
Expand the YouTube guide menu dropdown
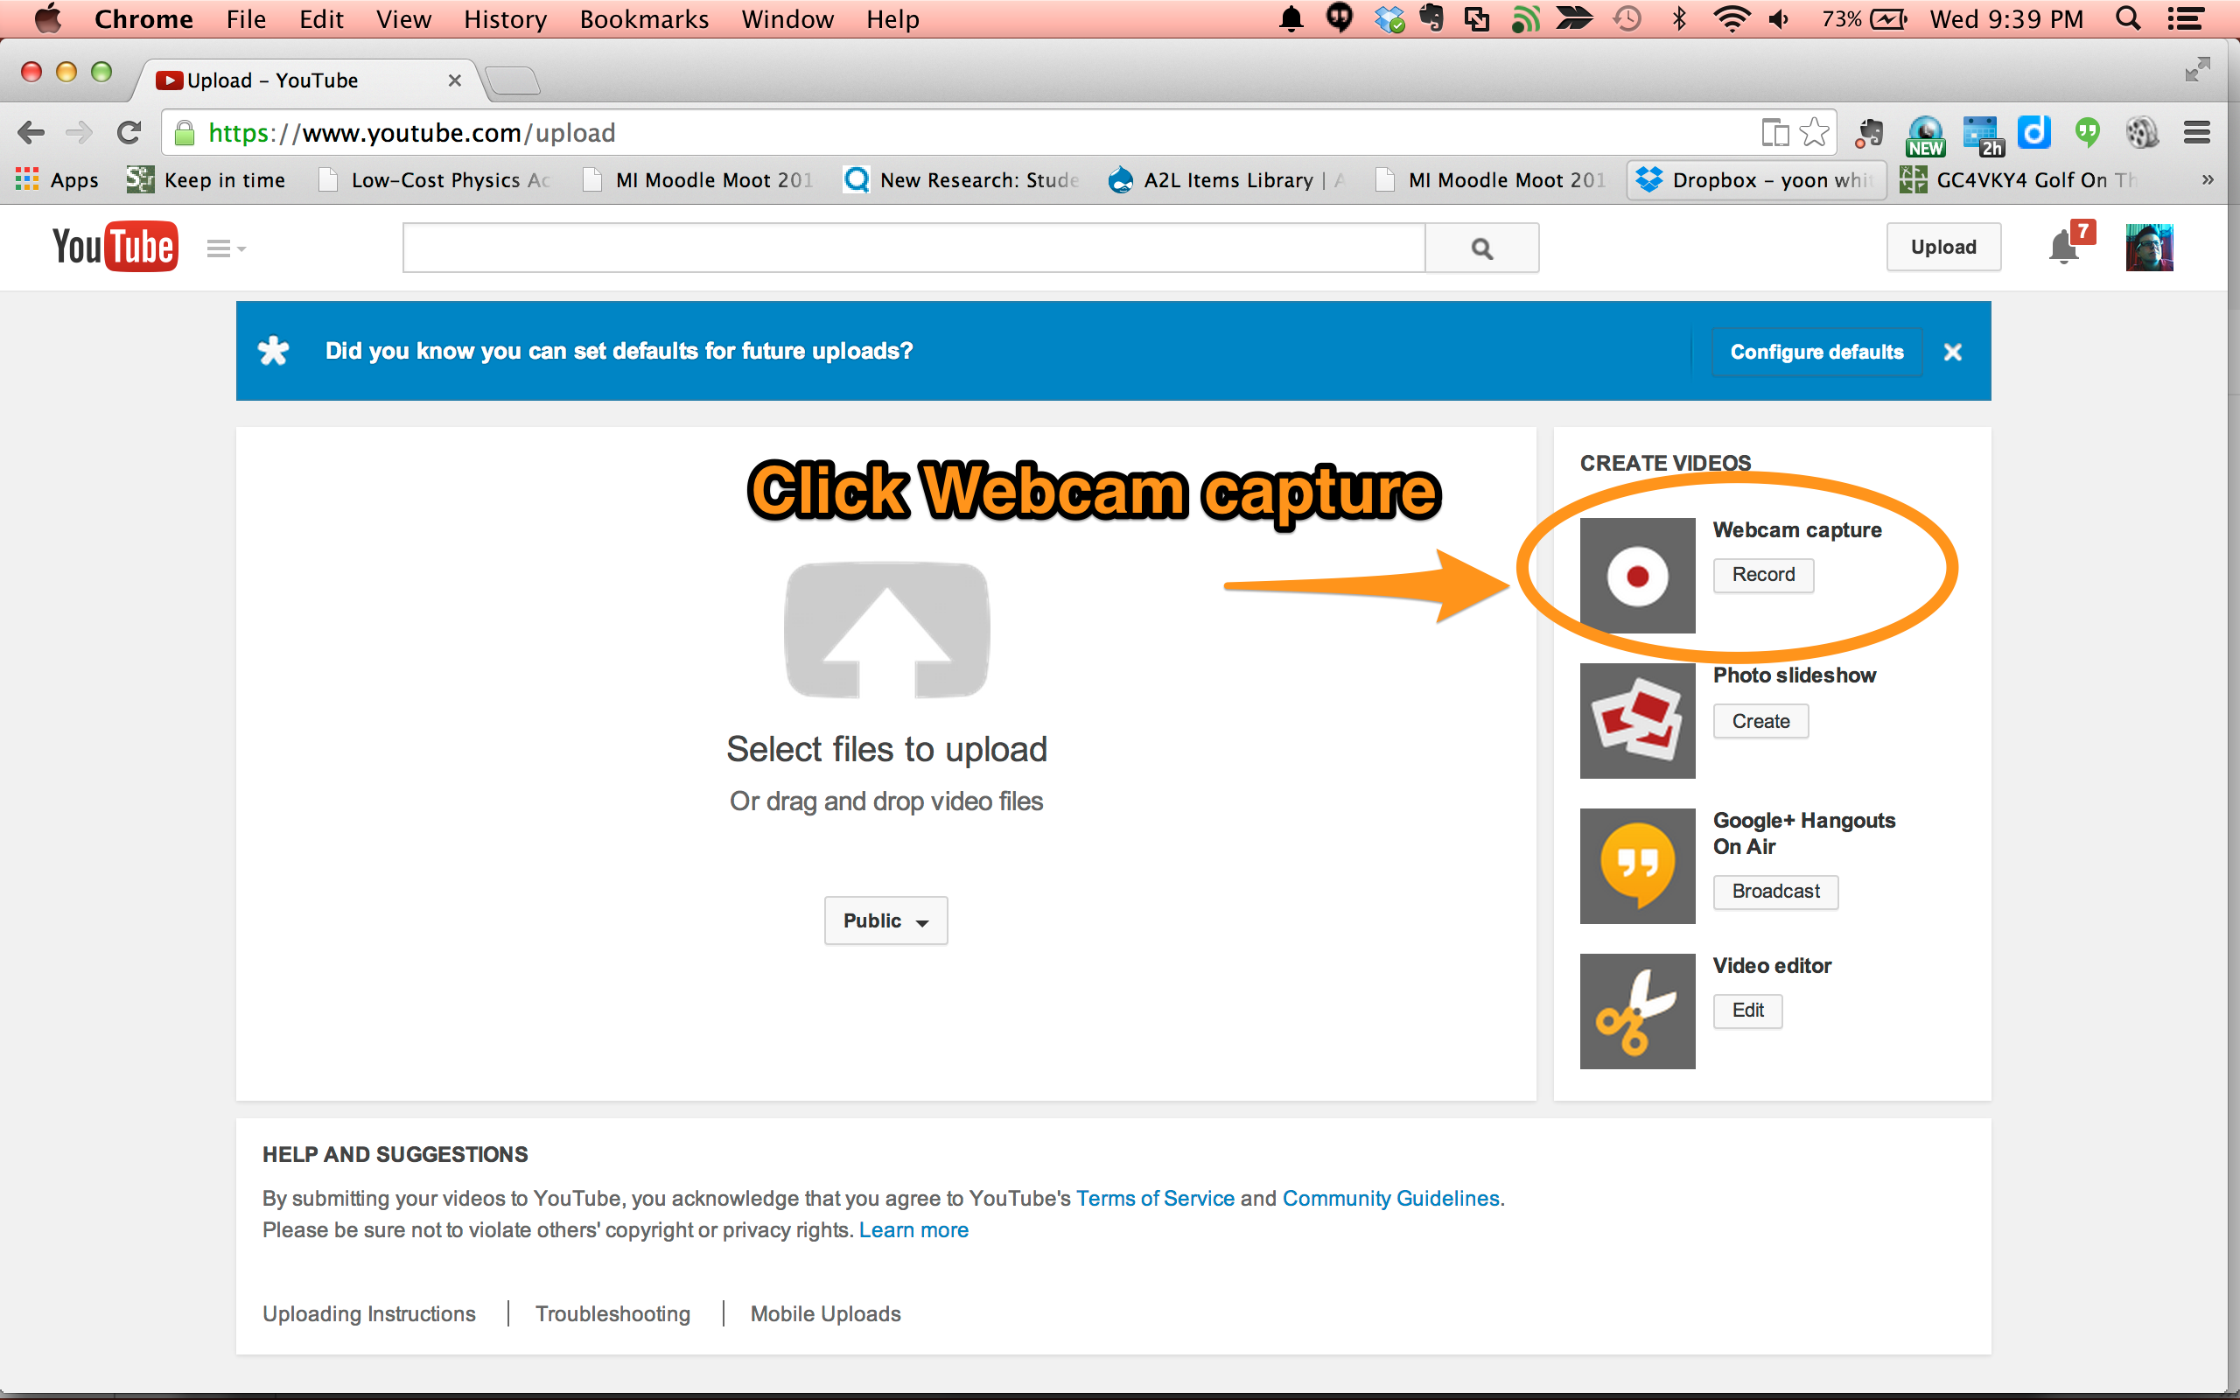point(225,248)
